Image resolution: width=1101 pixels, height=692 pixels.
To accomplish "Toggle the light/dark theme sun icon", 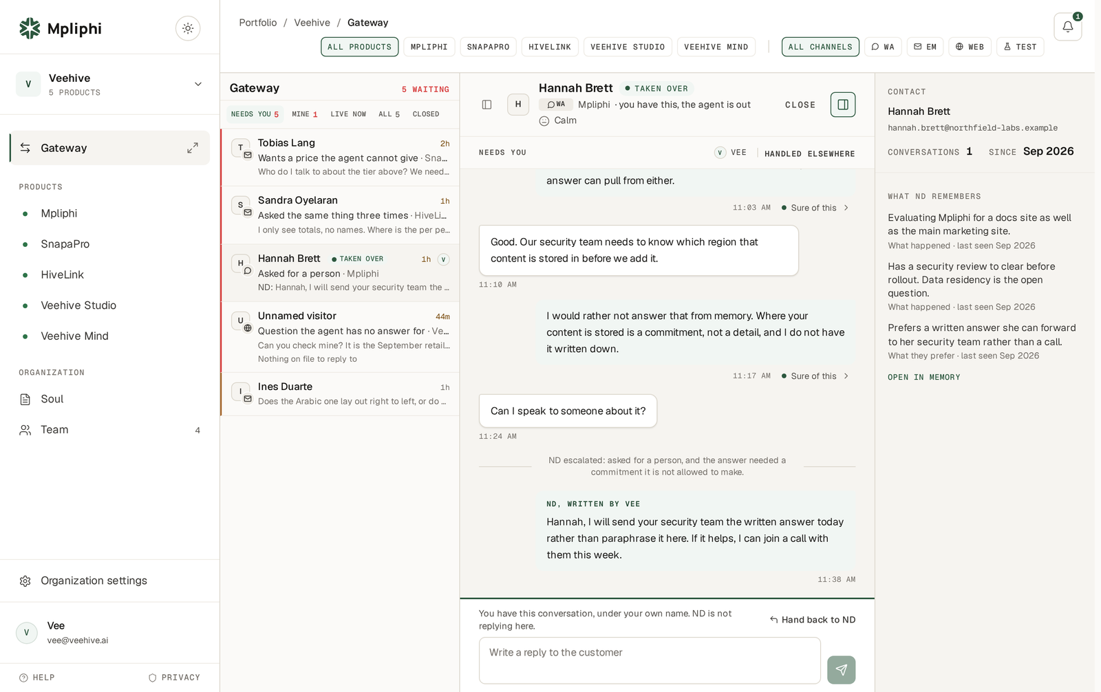I will (x=188, y=28).
